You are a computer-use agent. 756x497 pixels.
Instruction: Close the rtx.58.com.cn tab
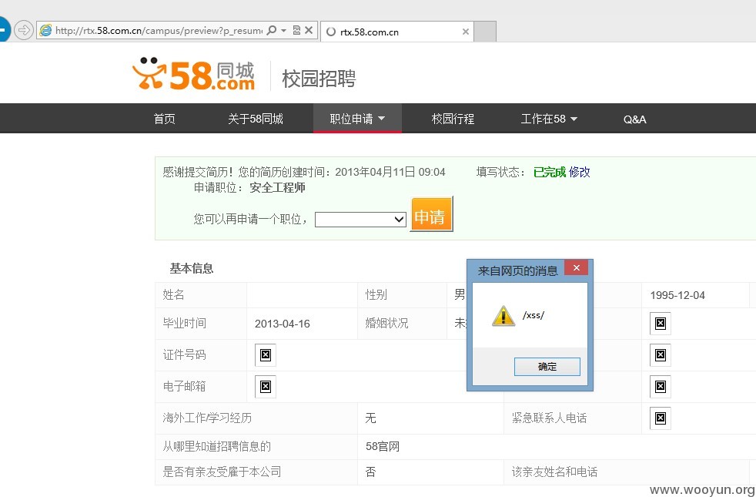[x=465, y=32]
